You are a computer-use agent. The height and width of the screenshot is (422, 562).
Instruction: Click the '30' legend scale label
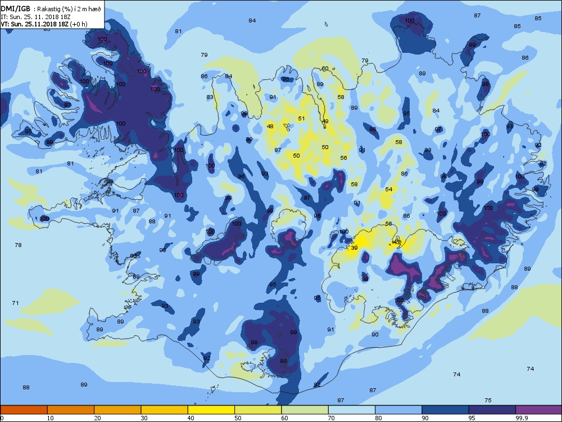click(144, 418)
